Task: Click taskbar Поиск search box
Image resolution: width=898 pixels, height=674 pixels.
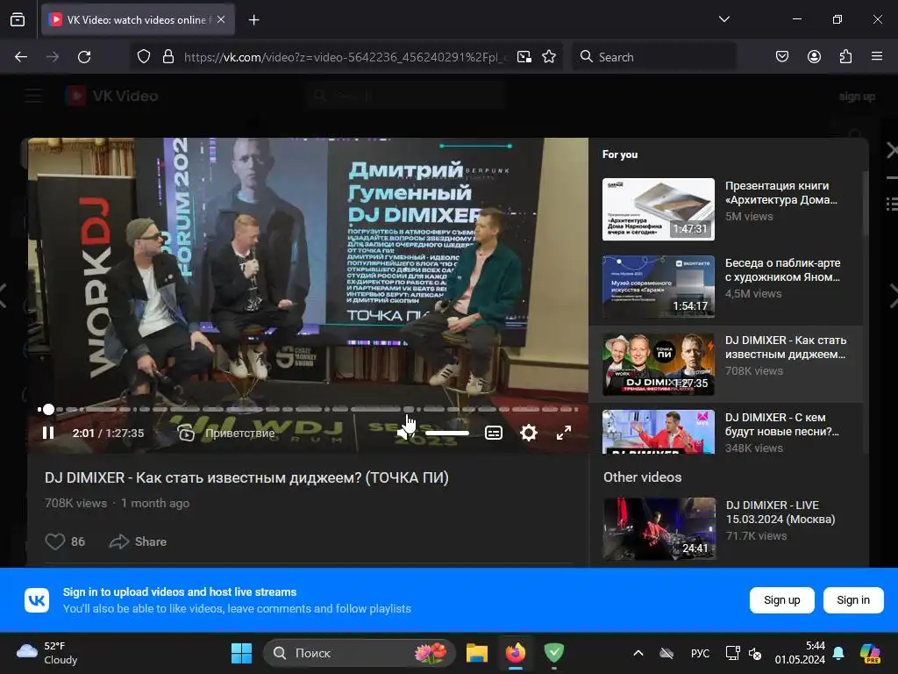Action: [x=359, y=653]
